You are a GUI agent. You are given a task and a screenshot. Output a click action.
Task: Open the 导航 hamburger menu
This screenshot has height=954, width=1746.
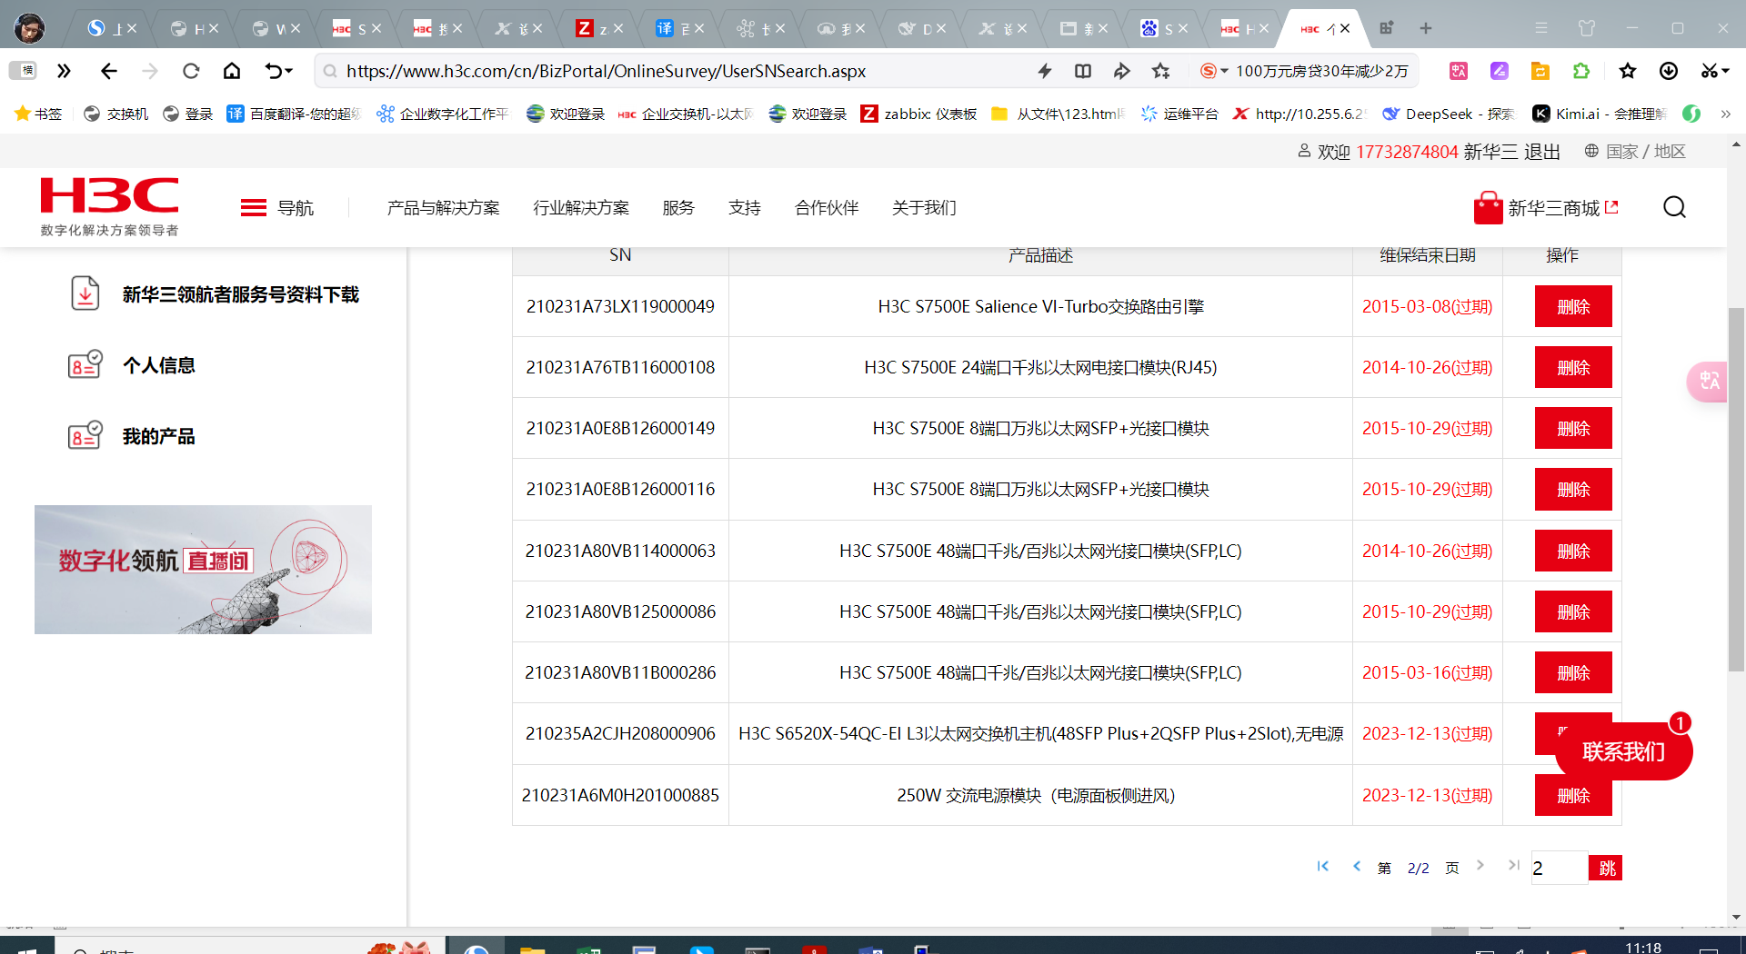coord(277,208)
